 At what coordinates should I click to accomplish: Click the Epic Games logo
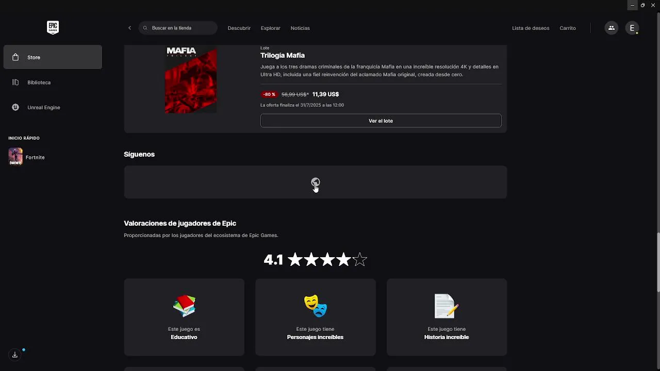(53, 28)
